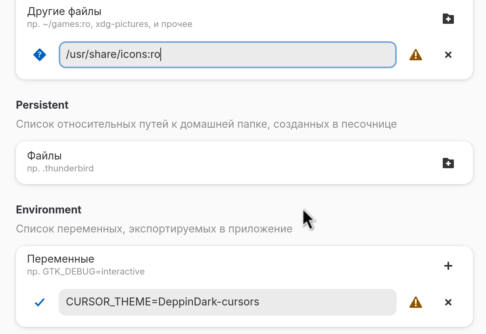Add new variable with plus icon

(448, 266)
